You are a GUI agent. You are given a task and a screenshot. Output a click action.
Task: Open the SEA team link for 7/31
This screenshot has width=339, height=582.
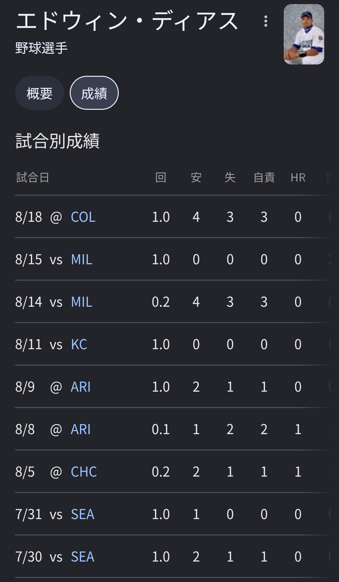click(83, 514)
